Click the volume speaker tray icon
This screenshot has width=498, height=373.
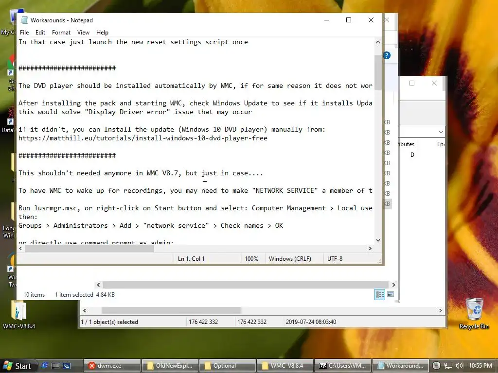point(459,366)
